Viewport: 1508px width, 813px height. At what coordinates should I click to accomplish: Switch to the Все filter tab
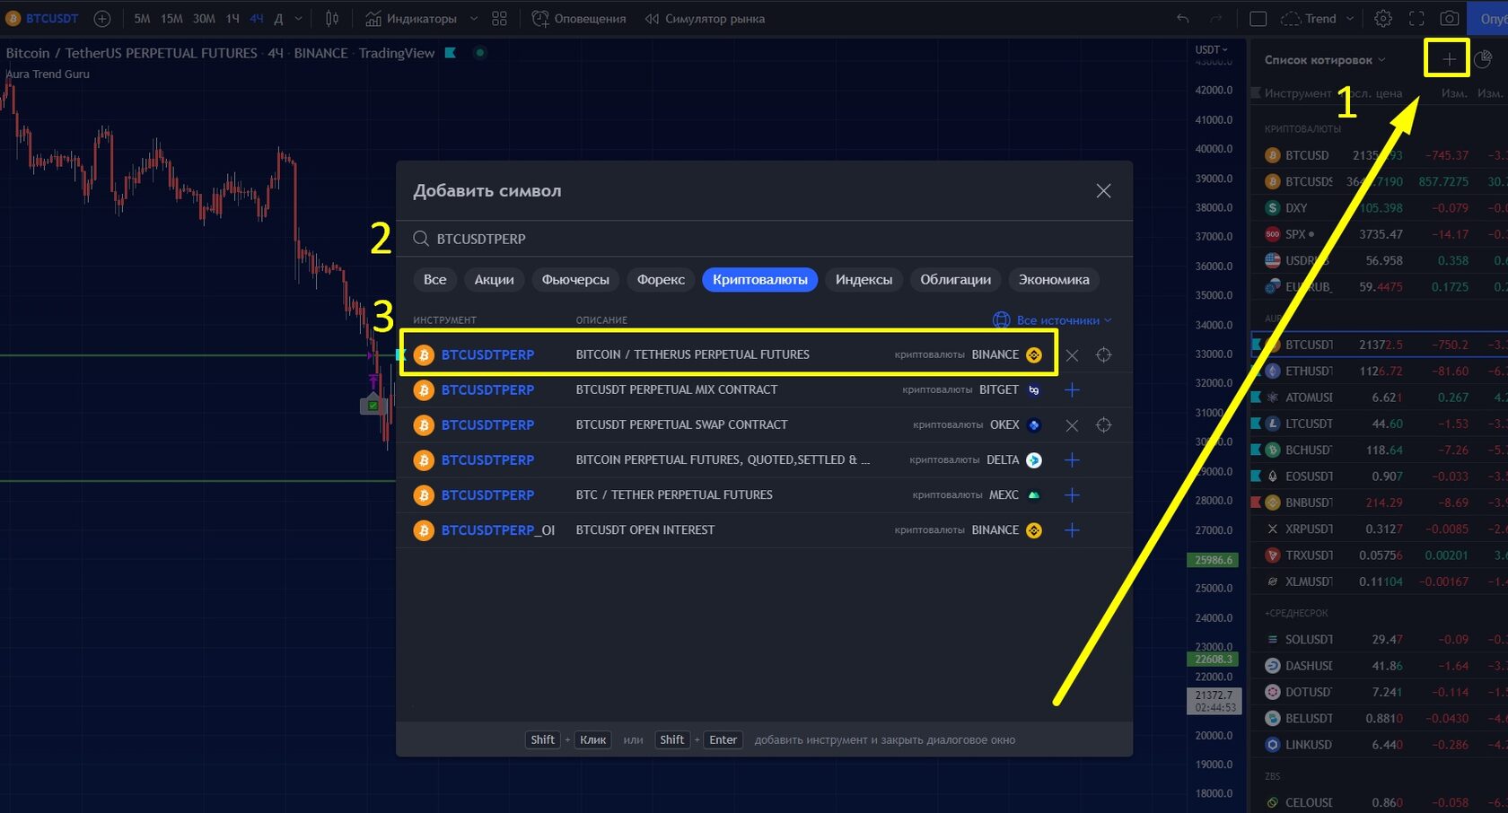(x=434, y=280)
